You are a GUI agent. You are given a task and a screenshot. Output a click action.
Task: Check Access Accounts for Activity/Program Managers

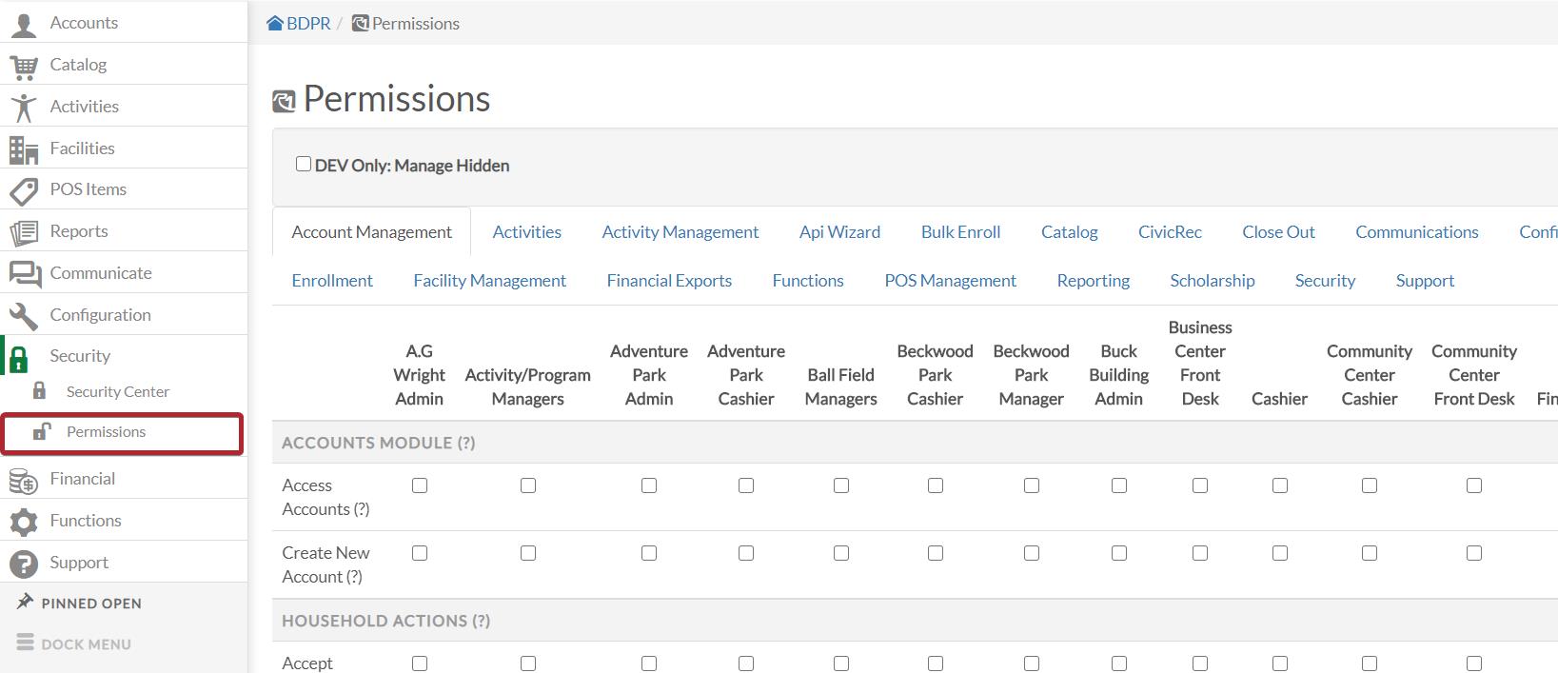(x=528, y=485)
